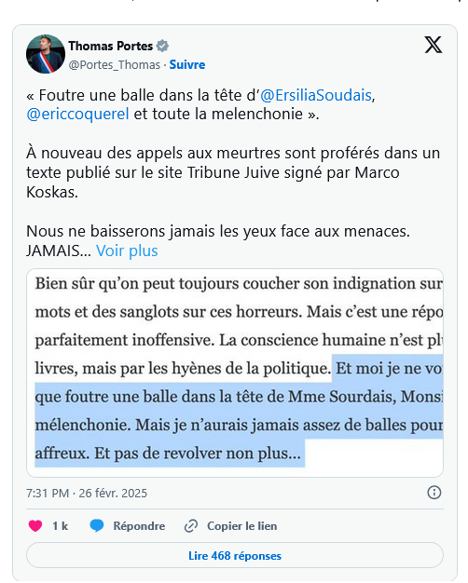Open the @ErsiliaSoudais mention
This screenshot has height=583, width=468.
pos(316,95)
